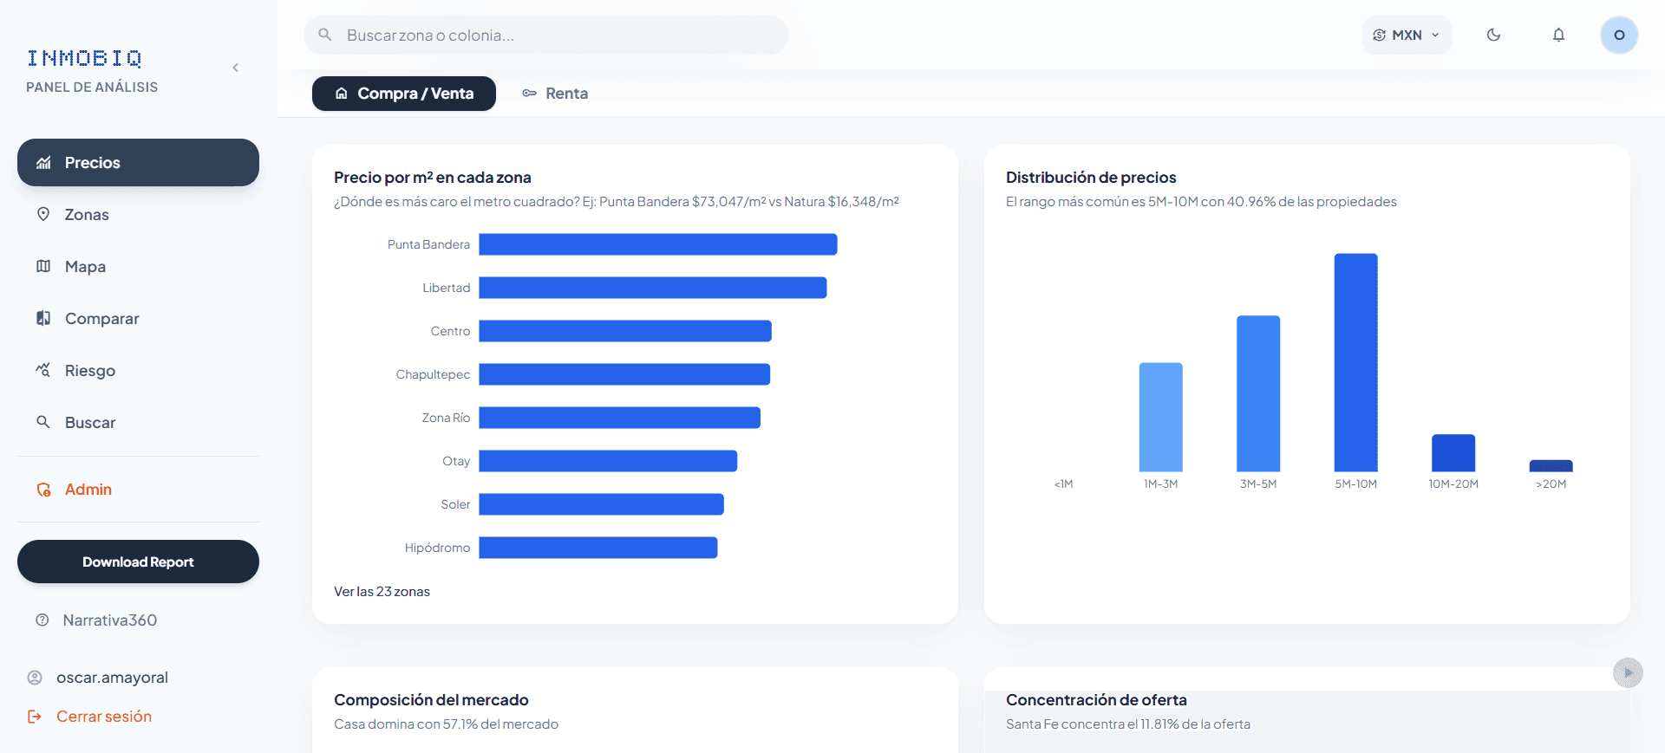Click the user avatar in the top bar
The width and height of the screenshot is (1665, 753).
[x=1618, y=35]
